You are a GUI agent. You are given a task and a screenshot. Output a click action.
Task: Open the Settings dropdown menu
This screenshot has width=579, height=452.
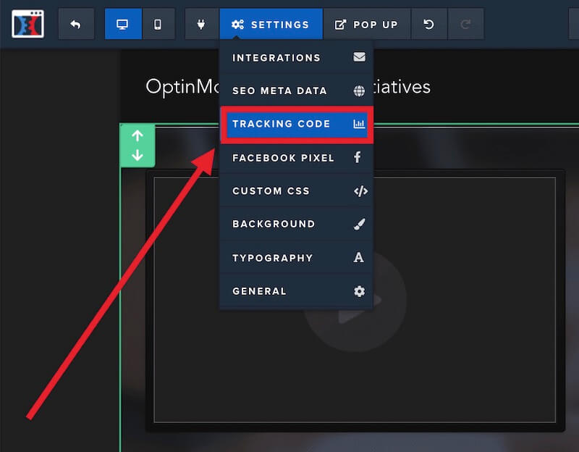[271, 24]
